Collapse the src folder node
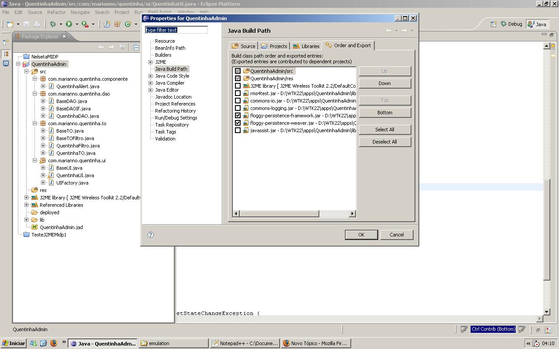559x349 pixels. [27, 72]
